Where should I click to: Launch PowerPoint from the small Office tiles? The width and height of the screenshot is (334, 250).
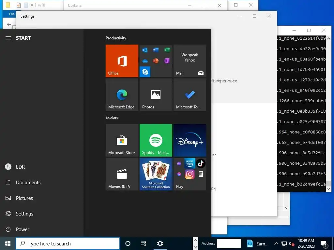(x=156, y=61)
